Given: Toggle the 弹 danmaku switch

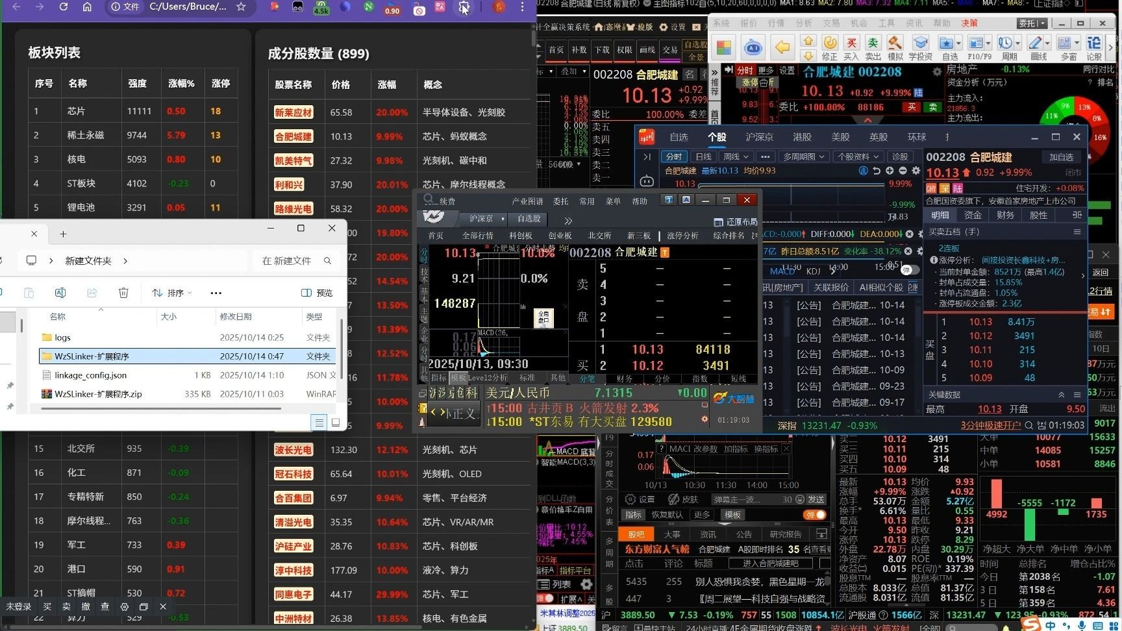Looking at the screenshot, I should point(815,515).
